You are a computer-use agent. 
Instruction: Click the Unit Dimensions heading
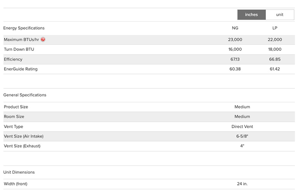pos(19,172)
